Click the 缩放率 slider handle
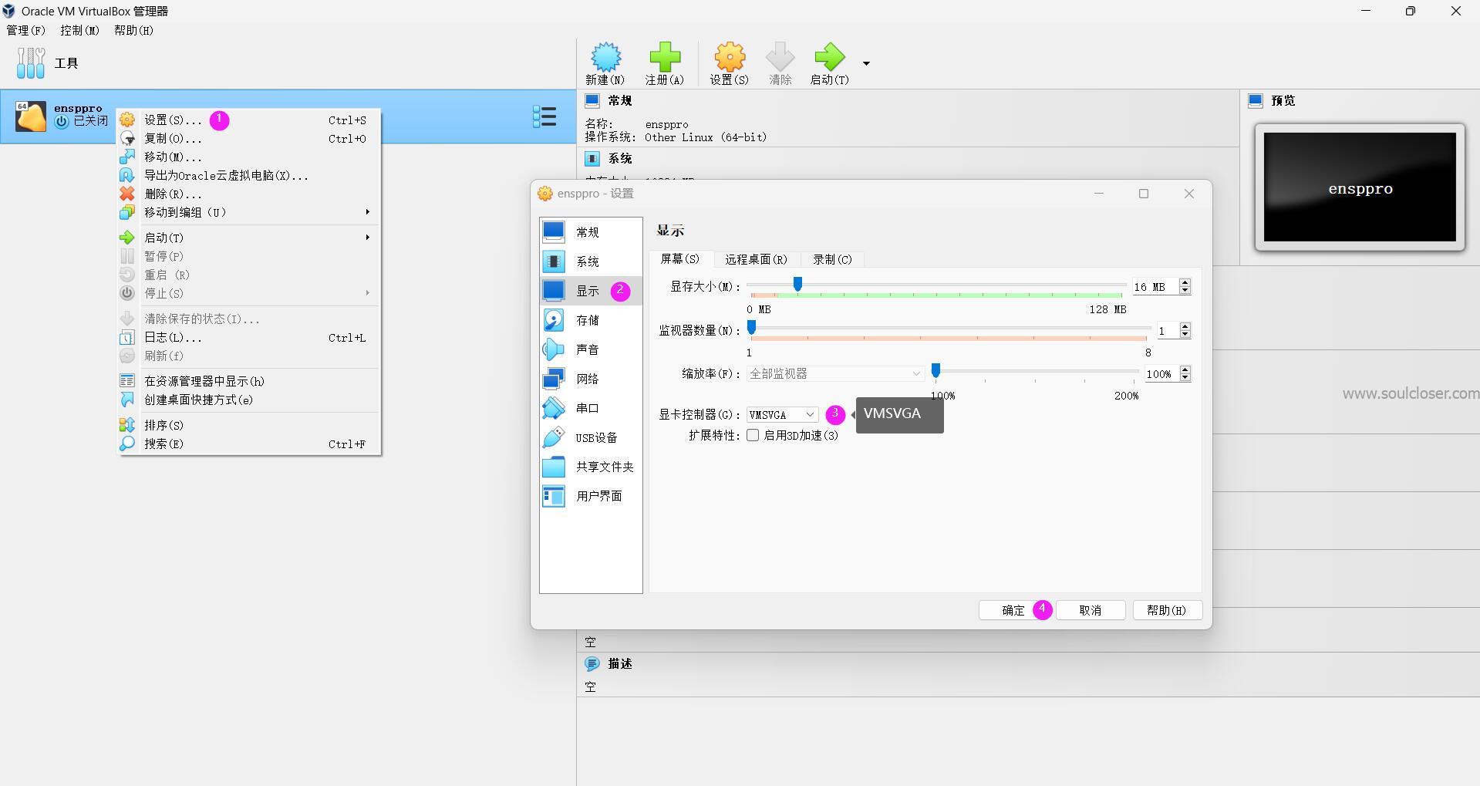The width and height of the screenshot is (1480, 786). [x=936, y=372]
